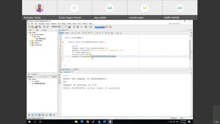Image resolution: width=220 pixels, height=124 pixels.
Task: Click Suhailan Safei participant tile
Action: [x=40, y=10]
